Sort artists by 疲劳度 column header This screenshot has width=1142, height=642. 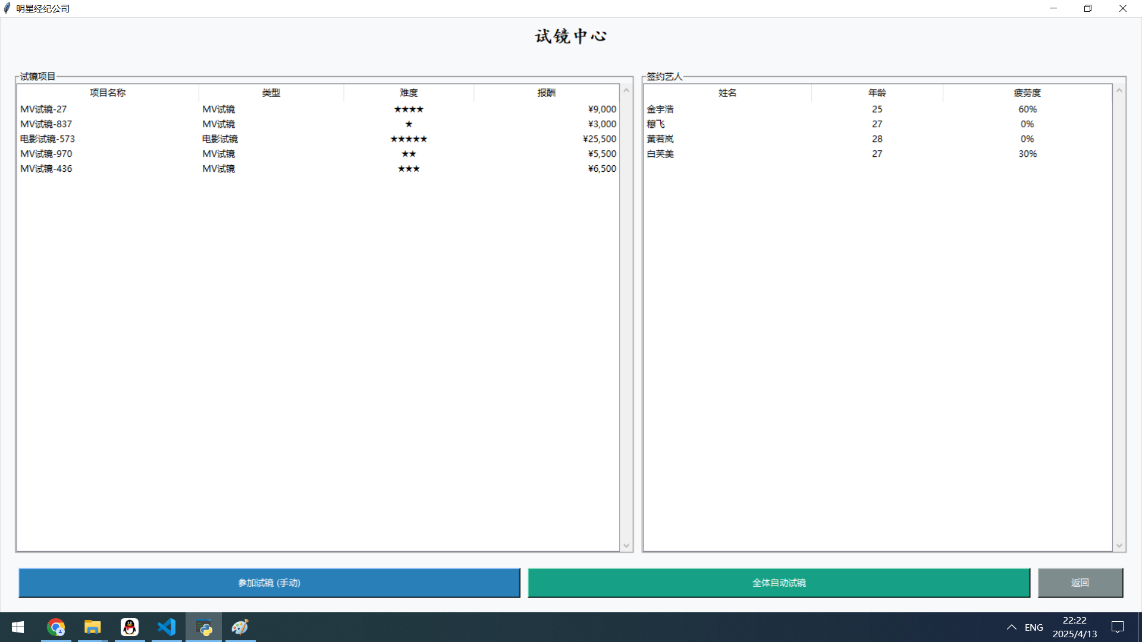(1027, 93)
